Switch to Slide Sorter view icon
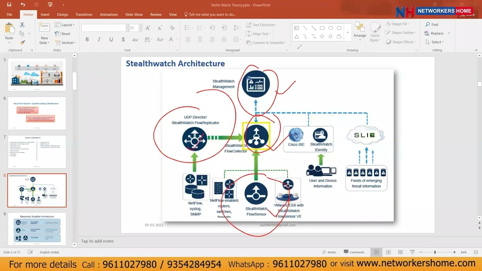This screenshot has width=482, height=271. pos(388,252)
